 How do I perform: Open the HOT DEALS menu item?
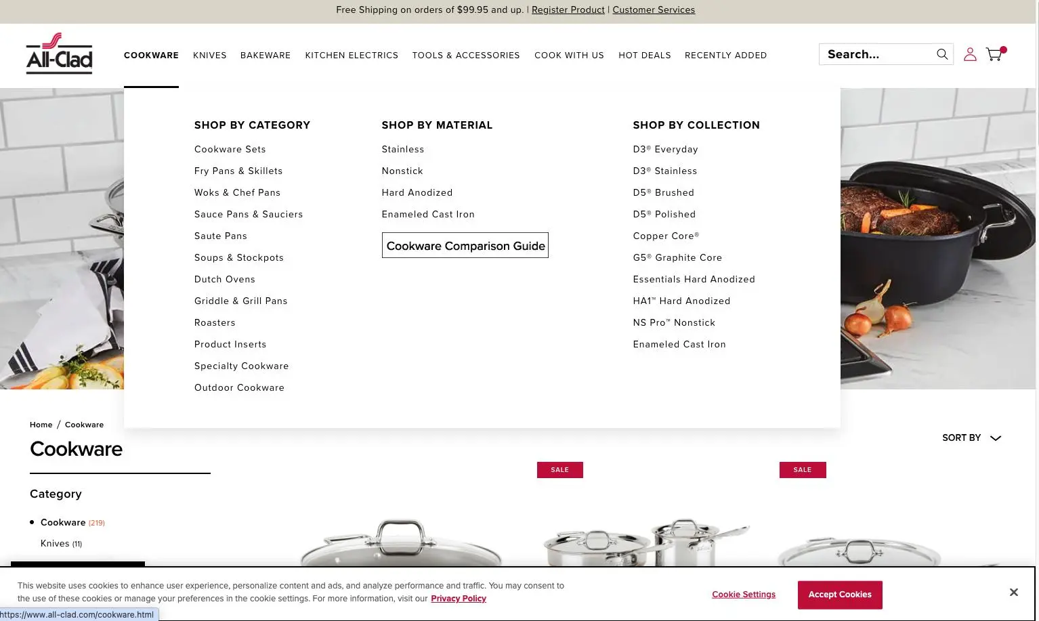pos(644,55)
